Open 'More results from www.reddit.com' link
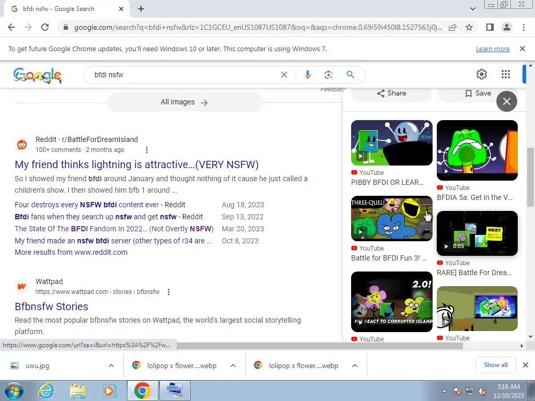535x401 pixels. (71, 252)
